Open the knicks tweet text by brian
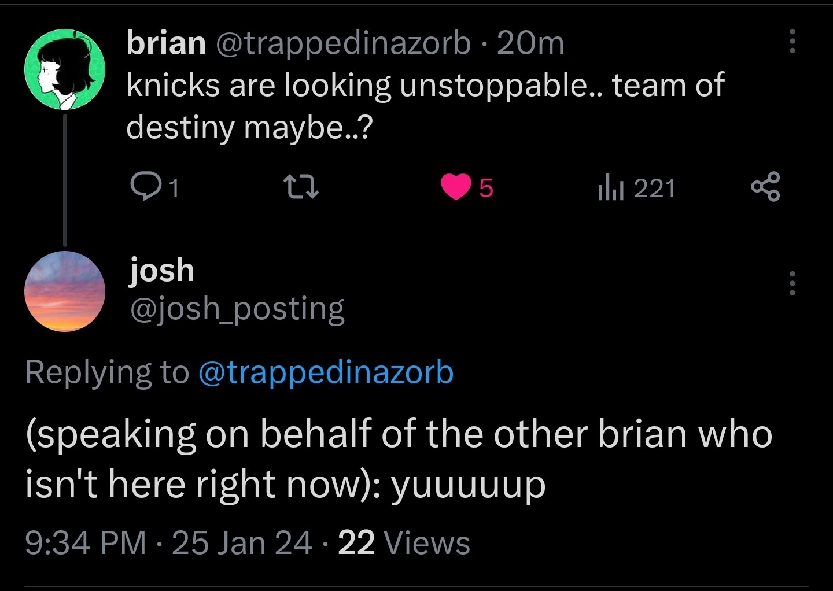 pyautogui.click(x=425, y=106)
